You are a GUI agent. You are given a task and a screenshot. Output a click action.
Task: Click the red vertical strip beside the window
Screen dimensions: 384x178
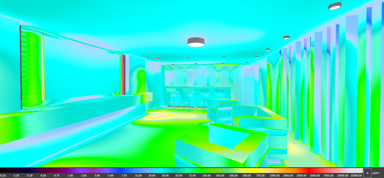click(123, 75)
